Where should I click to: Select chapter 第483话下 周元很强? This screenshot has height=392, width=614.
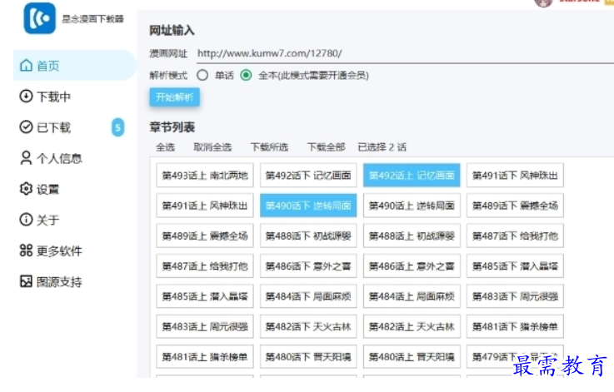[515, 296]
